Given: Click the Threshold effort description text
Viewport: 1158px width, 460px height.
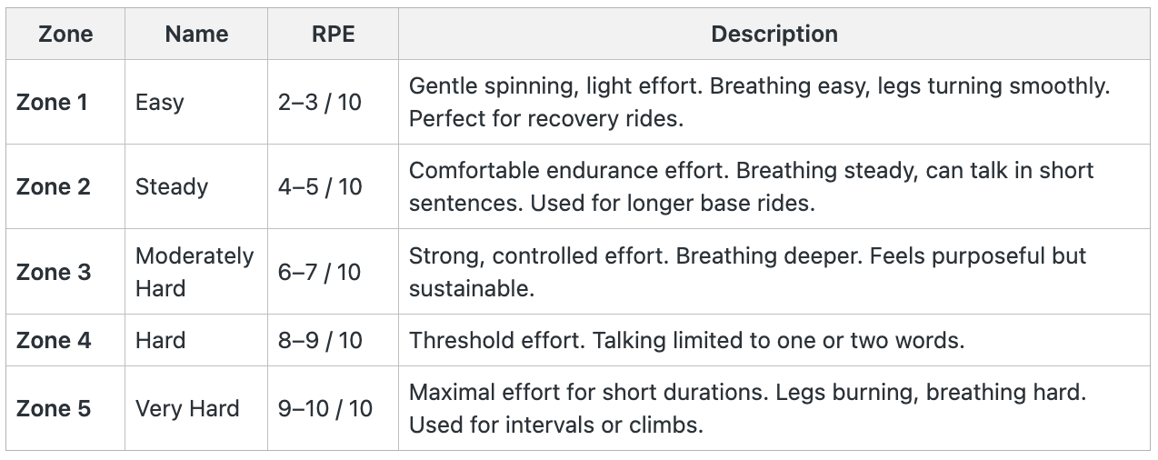Looking at the screenshot, I should point(686,340).
